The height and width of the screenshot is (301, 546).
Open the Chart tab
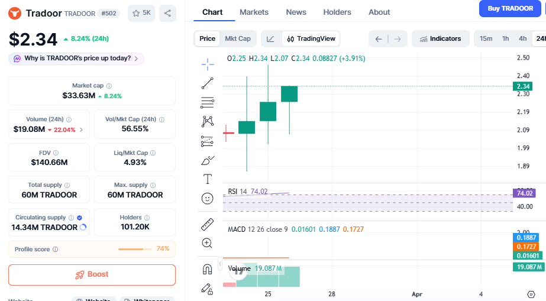pyautogui.click(x=212, y=12)
